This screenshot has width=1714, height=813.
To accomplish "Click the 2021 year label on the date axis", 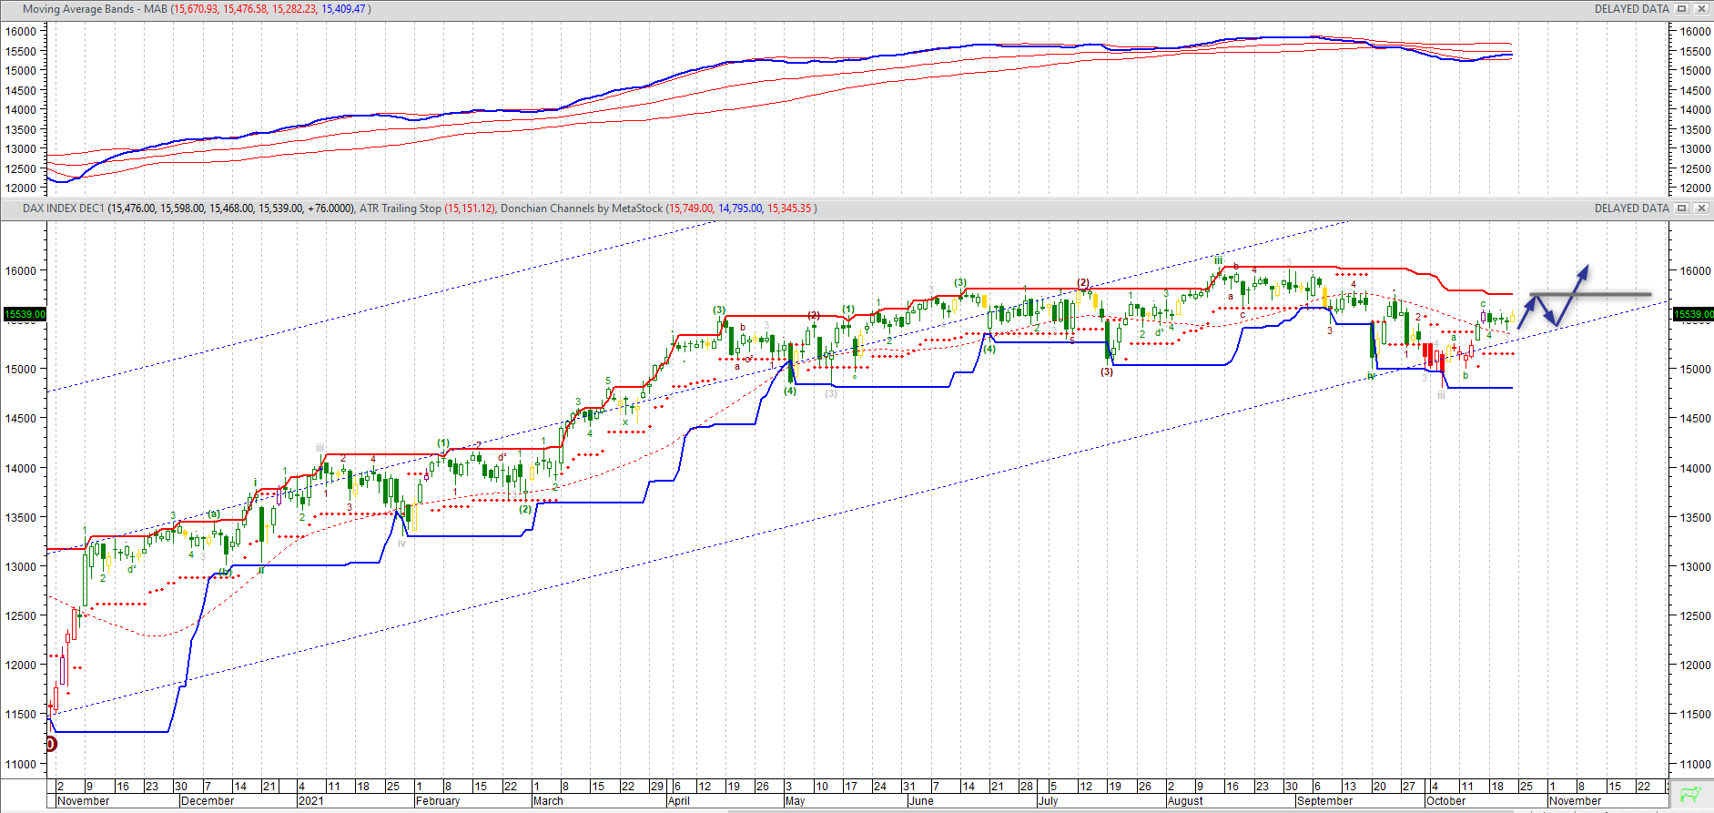I will pos(311,801).
